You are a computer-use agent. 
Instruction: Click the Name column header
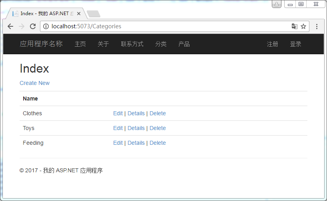[x=30, y=99]
